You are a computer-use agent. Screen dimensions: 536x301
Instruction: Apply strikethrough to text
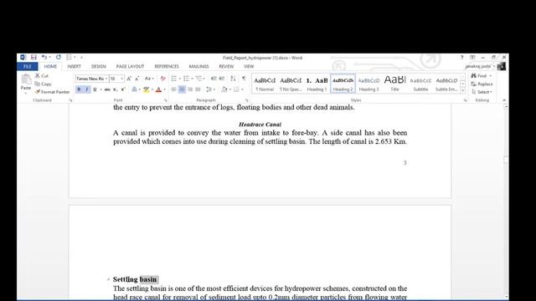[107, 89]
